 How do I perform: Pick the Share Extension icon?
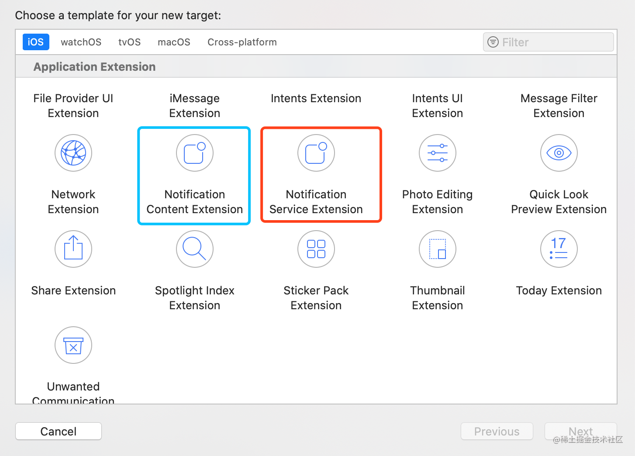[73, 249]
